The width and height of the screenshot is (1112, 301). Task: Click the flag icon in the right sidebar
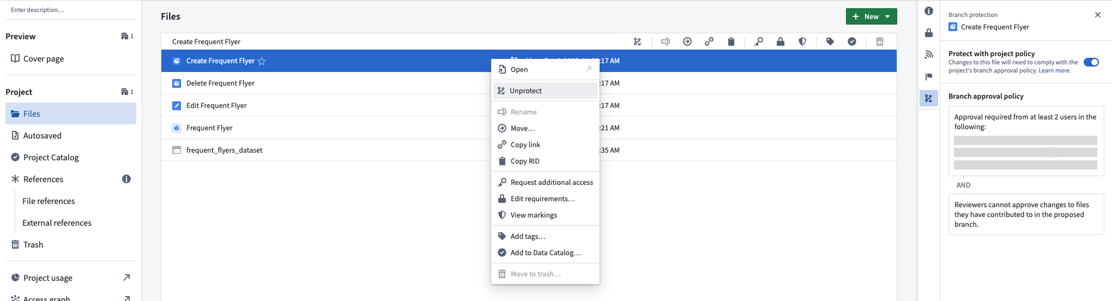(929, 76)
